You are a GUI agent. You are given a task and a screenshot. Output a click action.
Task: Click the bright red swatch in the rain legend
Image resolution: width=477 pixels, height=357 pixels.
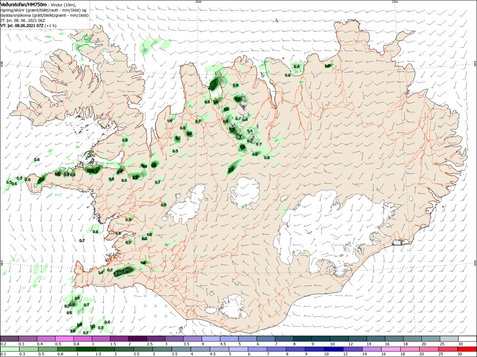click(x=468, y=349)
